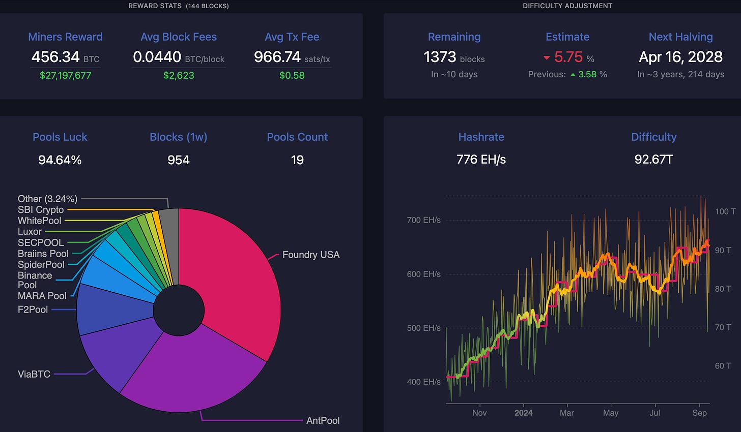741x432 pixels.
Task: Select the Difficulty 92.67T stat
Action: tap(653, 159)
